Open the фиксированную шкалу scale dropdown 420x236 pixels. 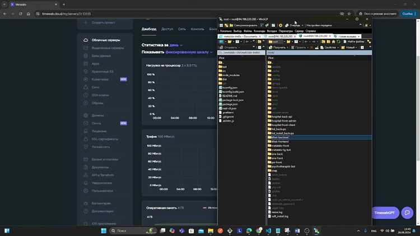coord(189,52)
